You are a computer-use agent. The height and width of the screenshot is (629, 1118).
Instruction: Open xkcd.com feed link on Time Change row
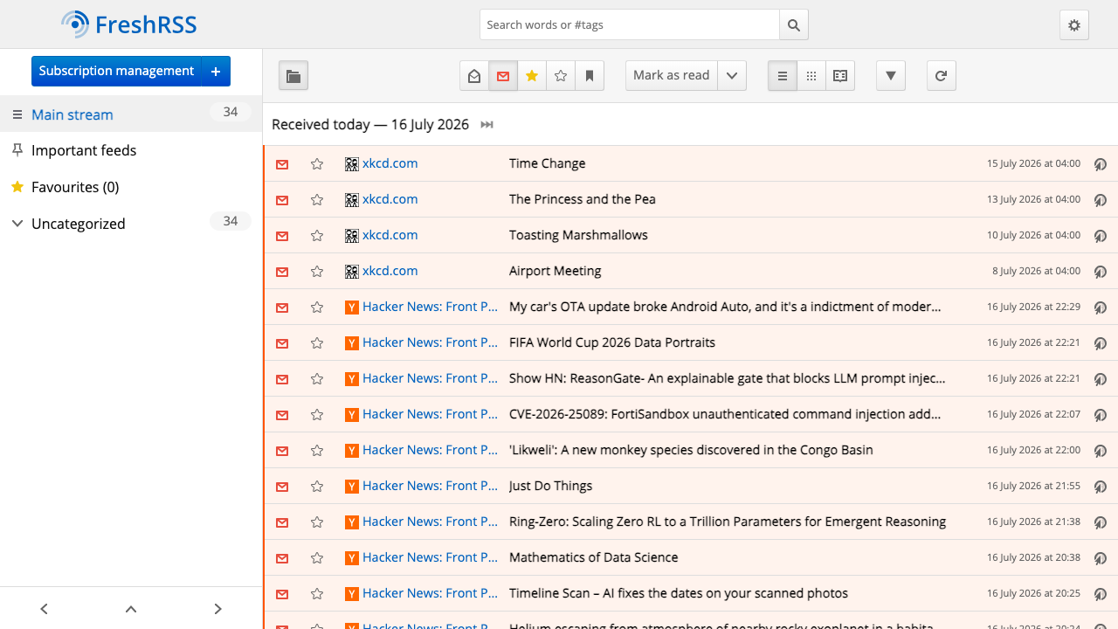[x=382, y=163]
